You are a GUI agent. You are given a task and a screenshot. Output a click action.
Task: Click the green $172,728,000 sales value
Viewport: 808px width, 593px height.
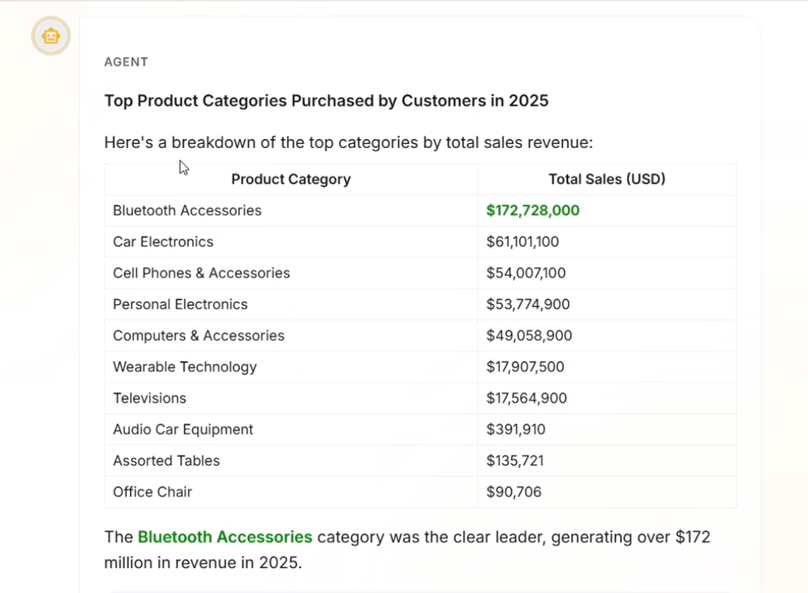tap(533, 211)
